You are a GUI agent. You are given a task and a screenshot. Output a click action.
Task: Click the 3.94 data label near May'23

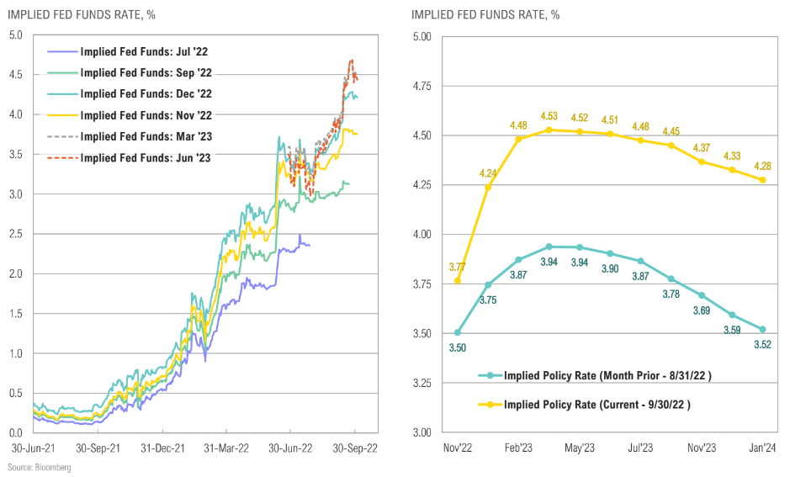point(580,262)
